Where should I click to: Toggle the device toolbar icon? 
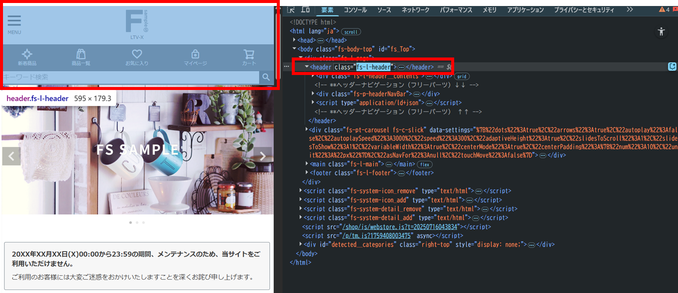pyautogui.click(x=305, y=9)
